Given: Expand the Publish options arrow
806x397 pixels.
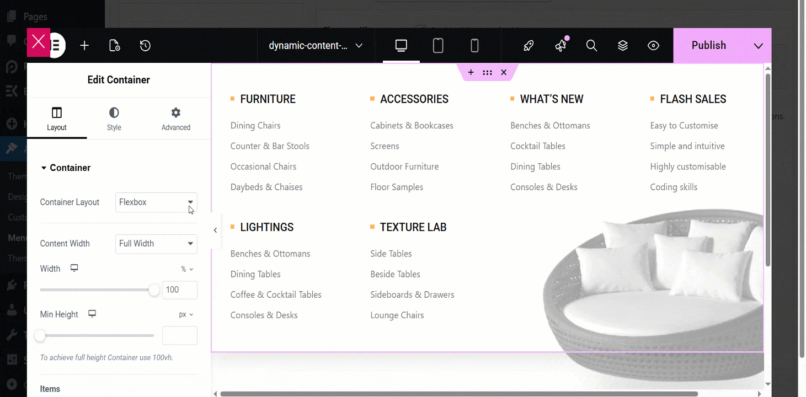Looking at the screenshot, I should click(759, 46).
